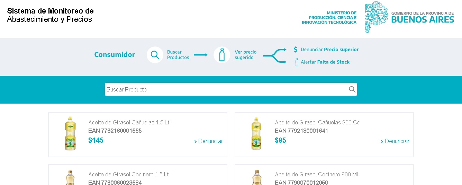
Task: Open Denunciar for Cañuelas 900 Cc oil
Action: [x=395, y=141]
